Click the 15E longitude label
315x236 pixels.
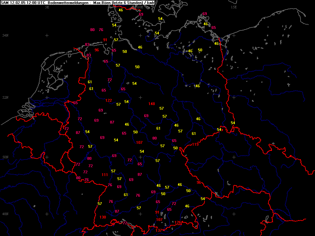click(x=233, y=7)
